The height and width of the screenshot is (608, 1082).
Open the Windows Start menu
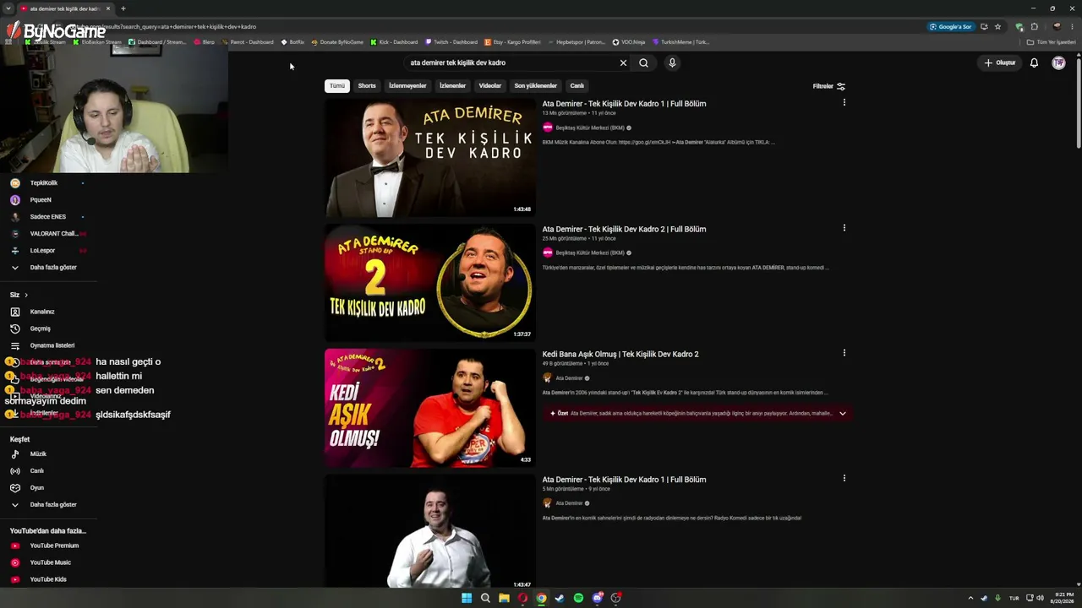467,598
